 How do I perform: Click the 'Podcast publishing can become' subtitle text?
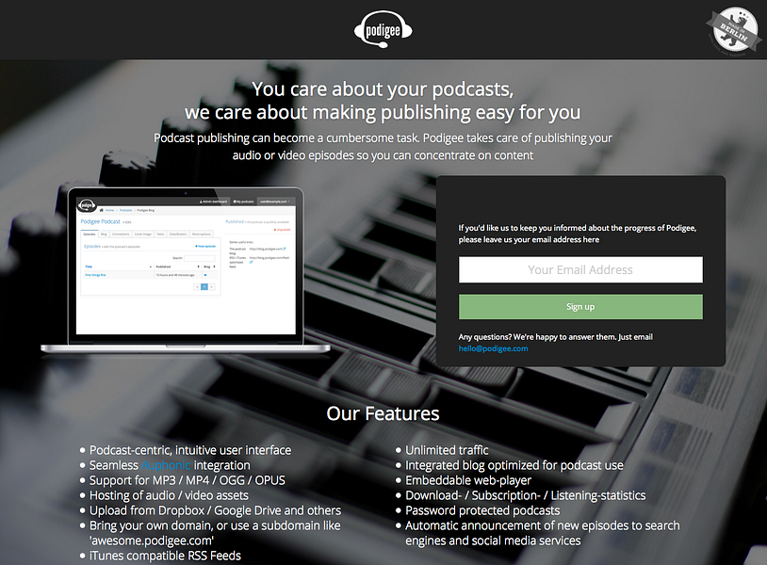383,147
